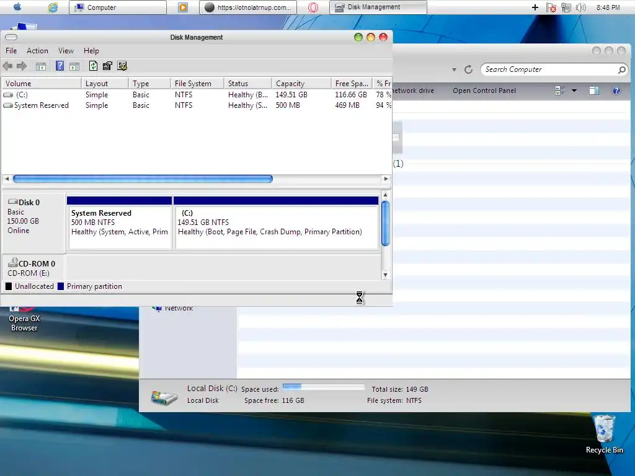Click the Forward arrow in Disk Management toolbar
The width and height of the screenshot is (635, 476).
tap(22, 66)
